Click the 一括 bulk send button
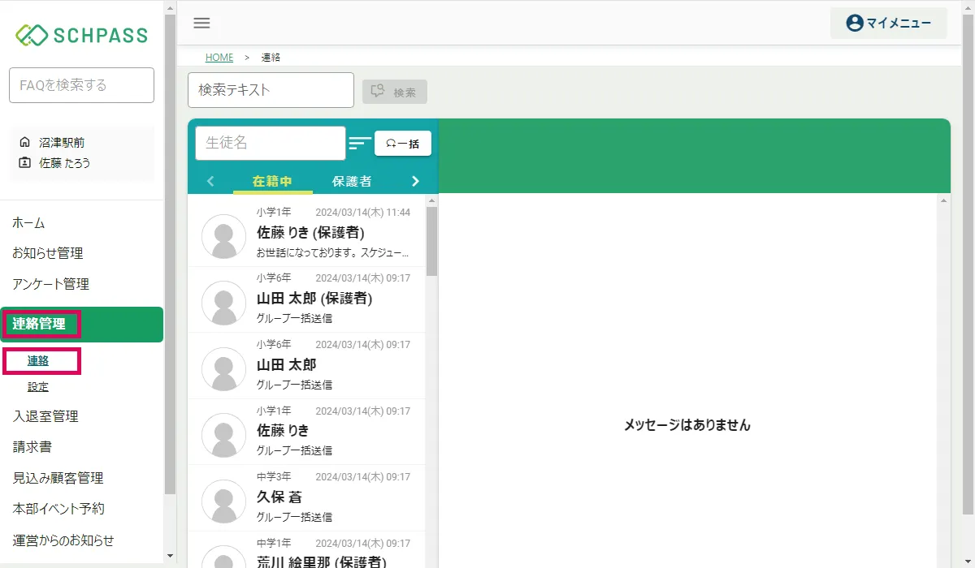Image resolution: width=975 pixels, height=568 pixels. 403,144
